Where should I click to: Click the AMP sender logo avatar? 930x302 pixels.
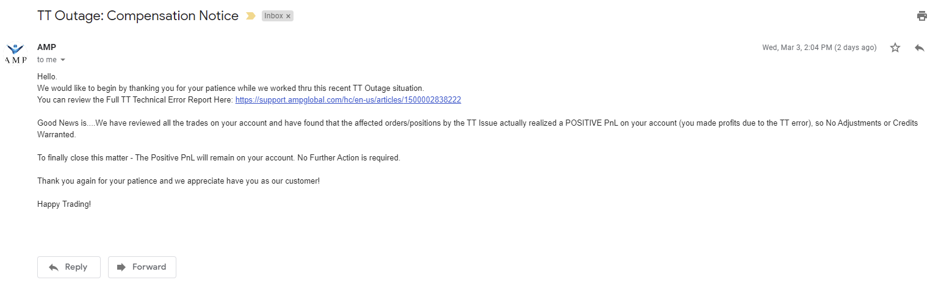tap(16, 54)
